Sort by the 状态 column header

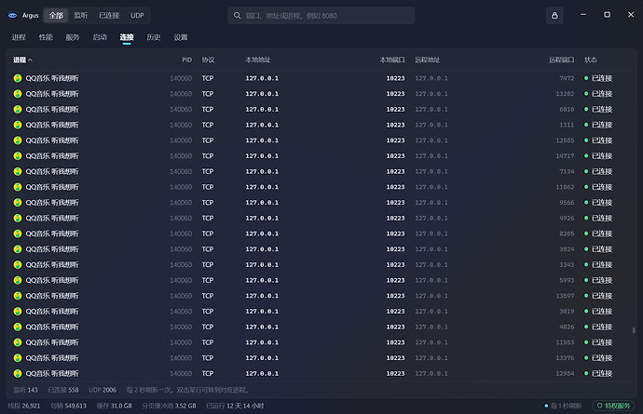tap(591, 60)
